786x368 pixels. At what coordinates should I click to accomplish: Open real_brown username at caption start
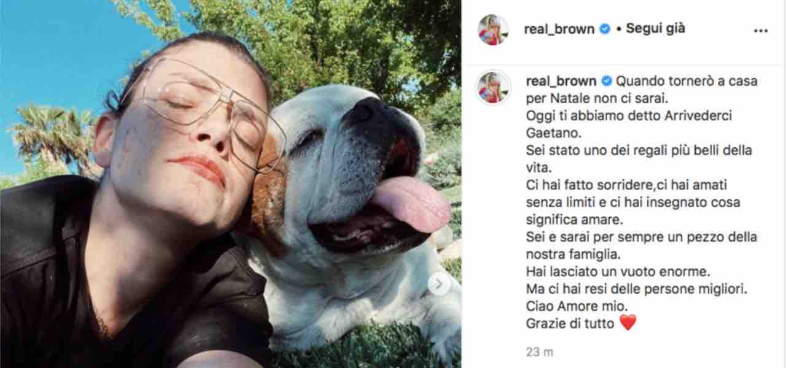(x=561, y=81)
